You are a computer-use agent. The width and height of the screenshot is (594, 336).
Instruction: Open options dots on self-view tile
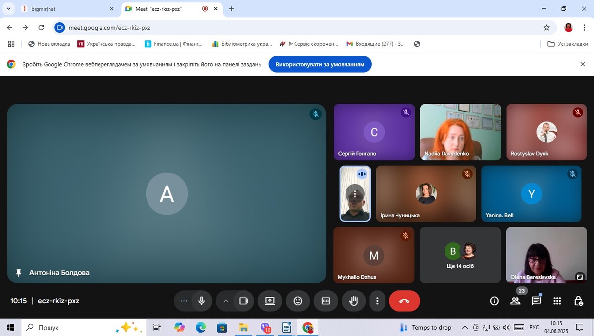point(354,193)
